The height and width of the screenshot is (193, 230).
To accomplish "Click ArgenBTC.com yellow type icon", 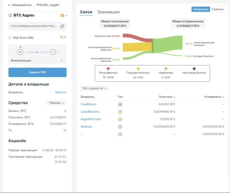I will point(120,119).
